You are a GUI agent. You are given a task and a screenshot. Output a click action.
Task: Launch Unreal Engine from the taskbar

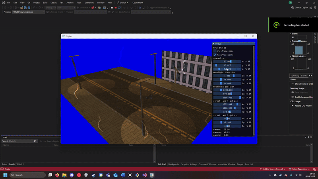(130, 175)
